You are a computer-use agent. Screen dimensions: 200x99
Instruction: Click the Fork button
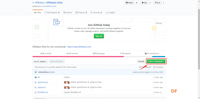(158, 3)
